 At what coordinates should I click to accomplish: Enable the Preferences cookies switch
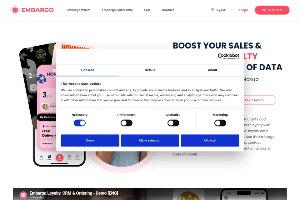click(x=127, y=123)
